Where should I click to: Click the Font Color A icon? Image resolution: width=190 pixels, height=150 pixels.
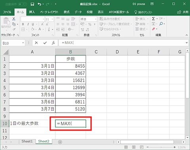40,29
